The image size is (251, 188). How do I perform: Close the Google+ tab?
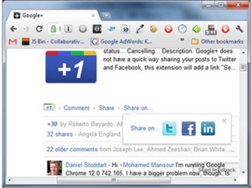[x=93, y=16]
